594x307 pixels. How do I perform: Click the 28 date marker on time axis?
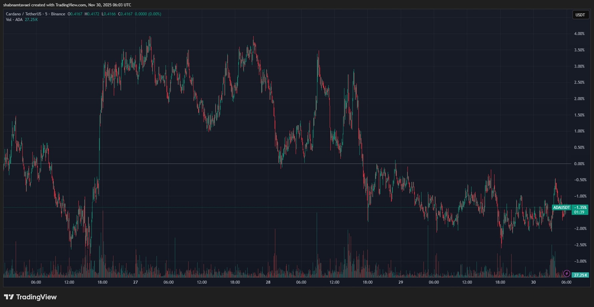268,282
